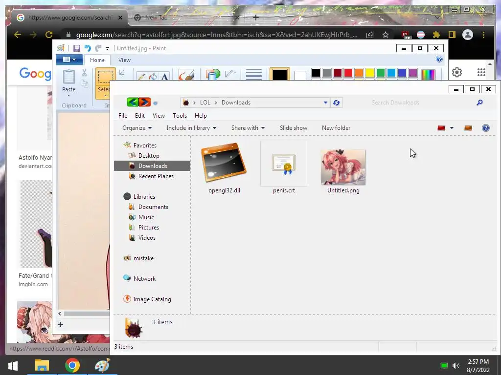
Task: Open the Google apps grid icon
Action: (x=481, y=72)
